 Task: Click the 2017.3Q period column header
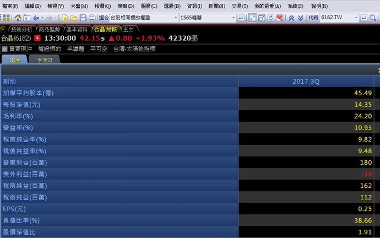(x=306, y=81)
